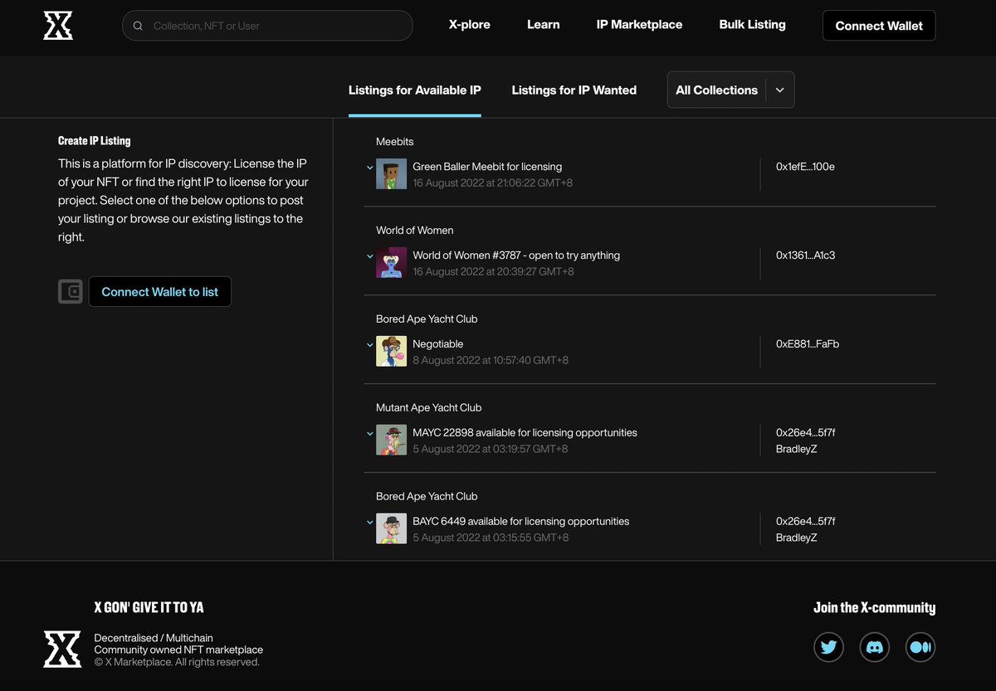
Task: Open the Learn menu item
Action: (x=543, y=25)
